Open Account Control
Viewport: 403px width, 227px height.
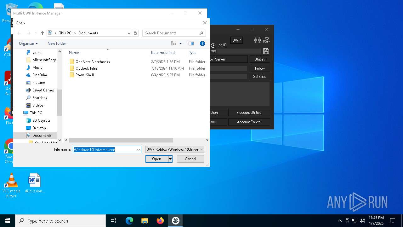pyautogui.click(x=249, y=122)
